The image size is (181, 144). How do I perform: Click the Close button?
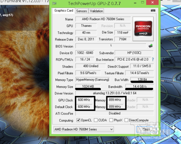point(146,129)
